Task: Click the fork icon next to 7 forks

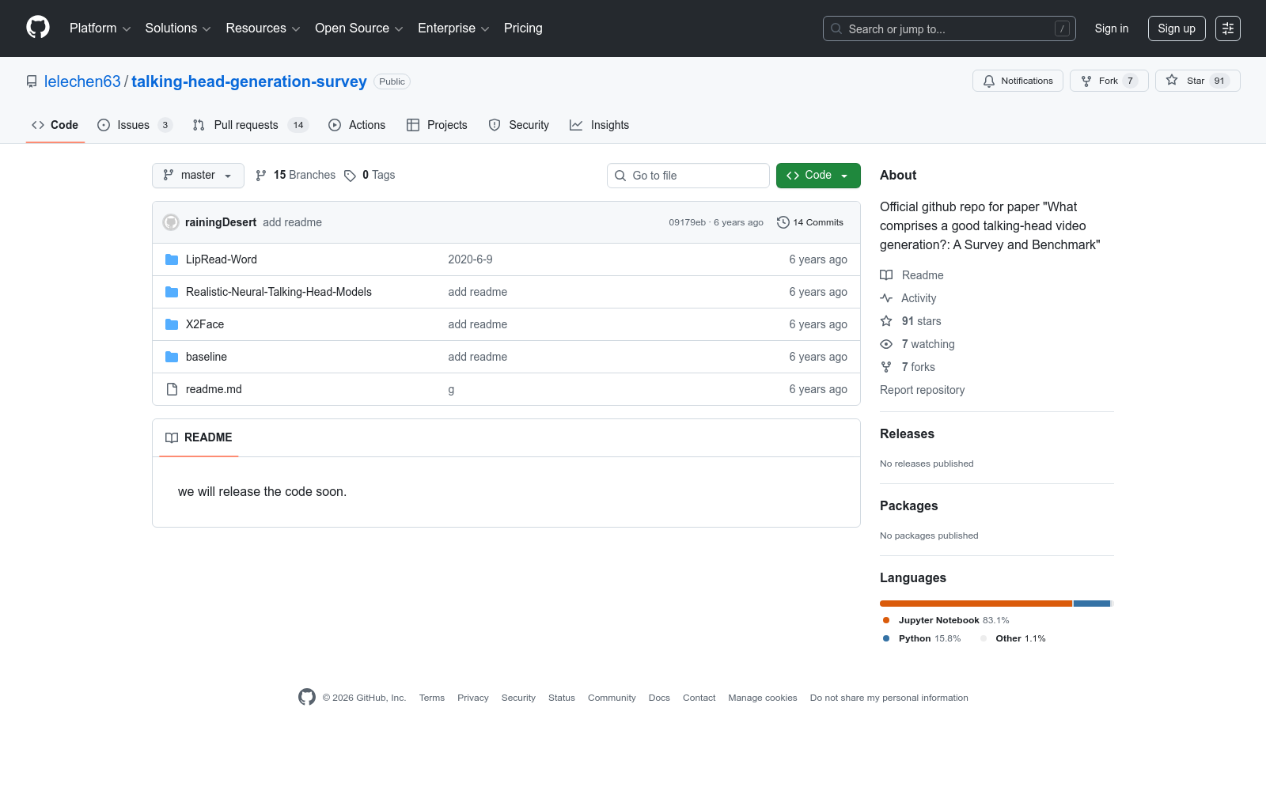Action: pyautogui.click(x=886, y=367)
